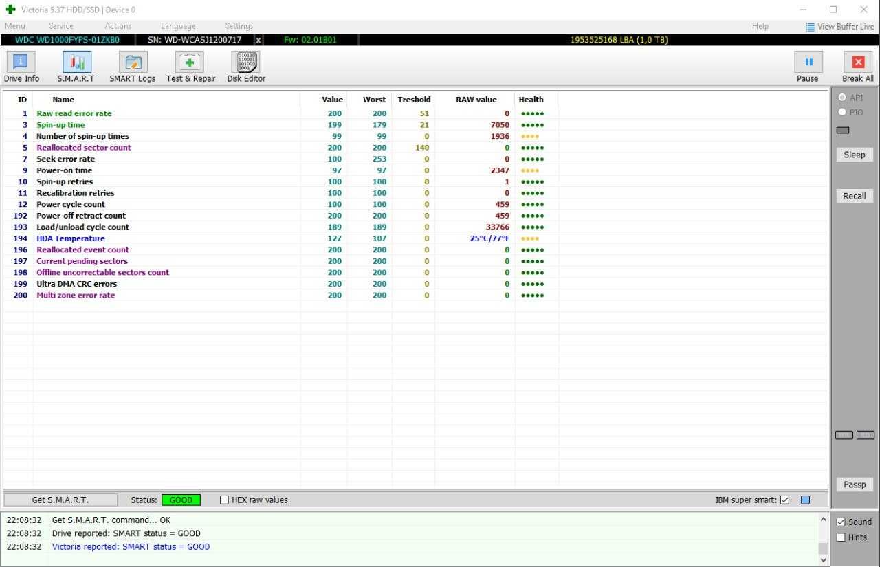Open the Help menu
This screenshot has width=880, height=567.
(x=760, y=26)
